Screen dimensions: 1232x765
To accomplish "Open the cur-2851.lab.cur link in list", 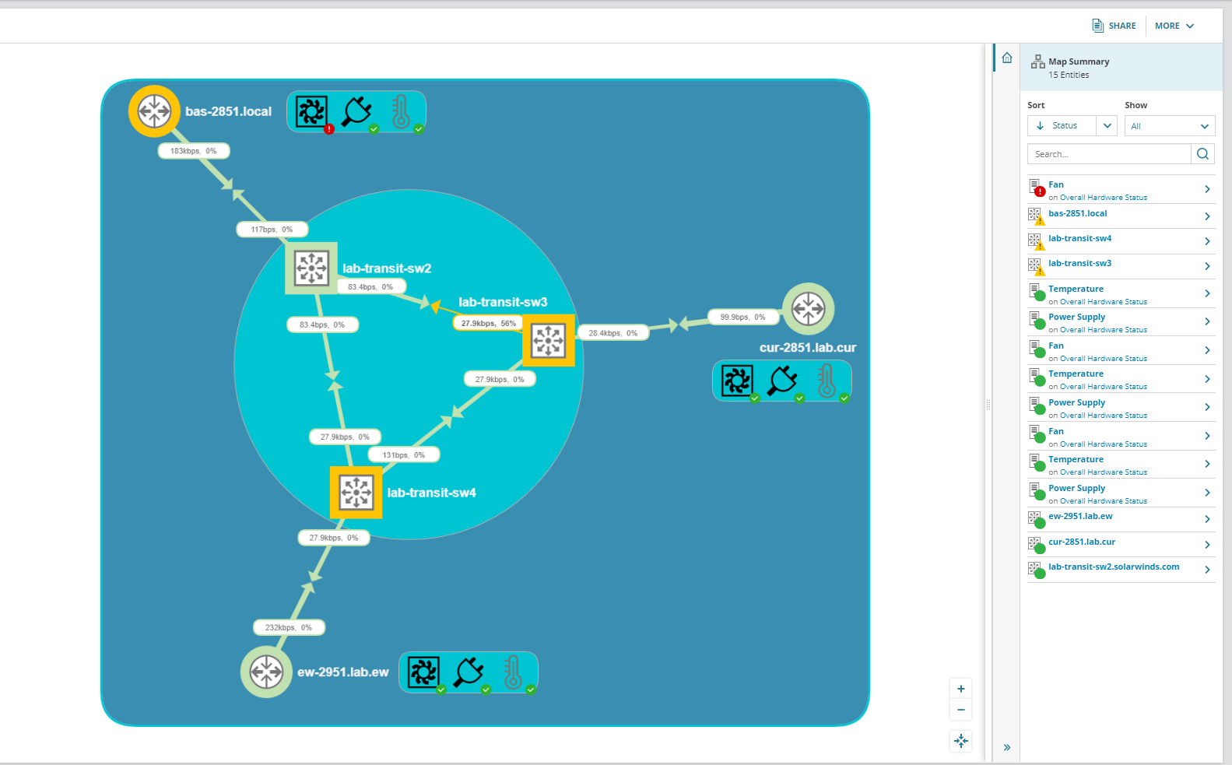I will (1082, 542).
